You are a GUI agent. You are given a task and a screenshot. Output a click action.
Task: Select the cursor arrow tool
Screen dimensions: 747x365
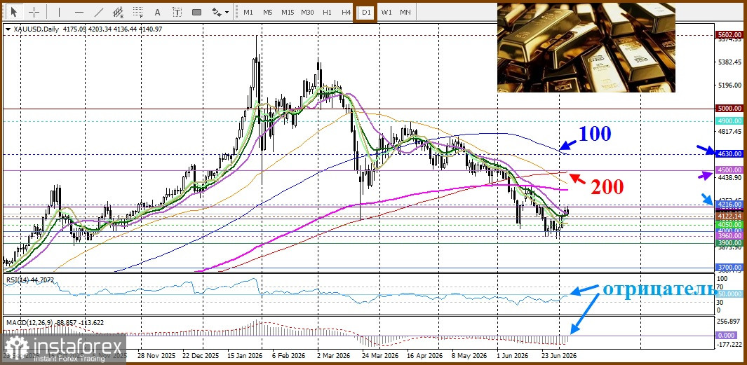pyautogui.click(x=14, y=12)
